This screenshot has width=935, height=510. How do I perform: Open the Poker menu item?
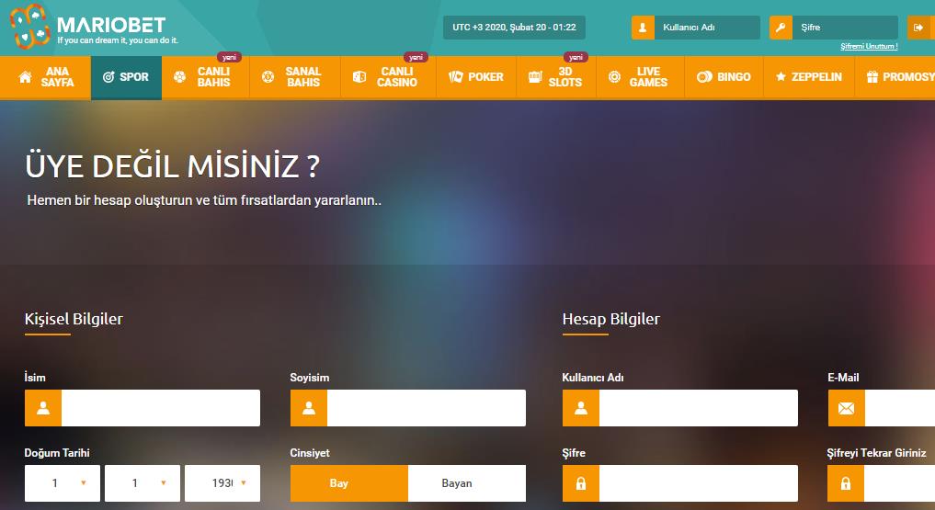[476, 77]
